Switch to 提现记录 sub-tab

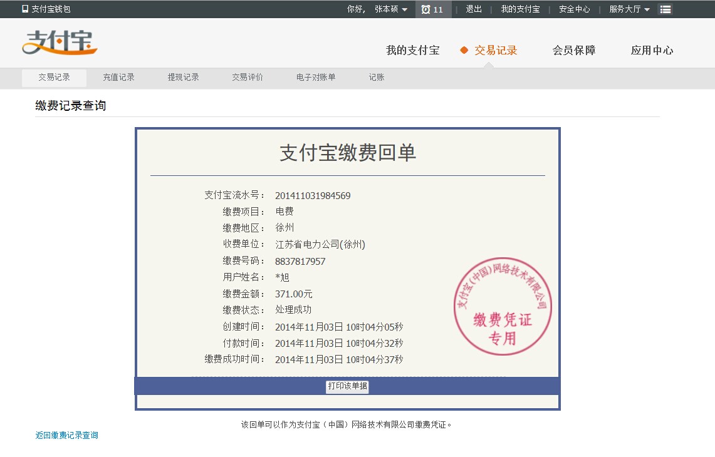pos(183,78)
